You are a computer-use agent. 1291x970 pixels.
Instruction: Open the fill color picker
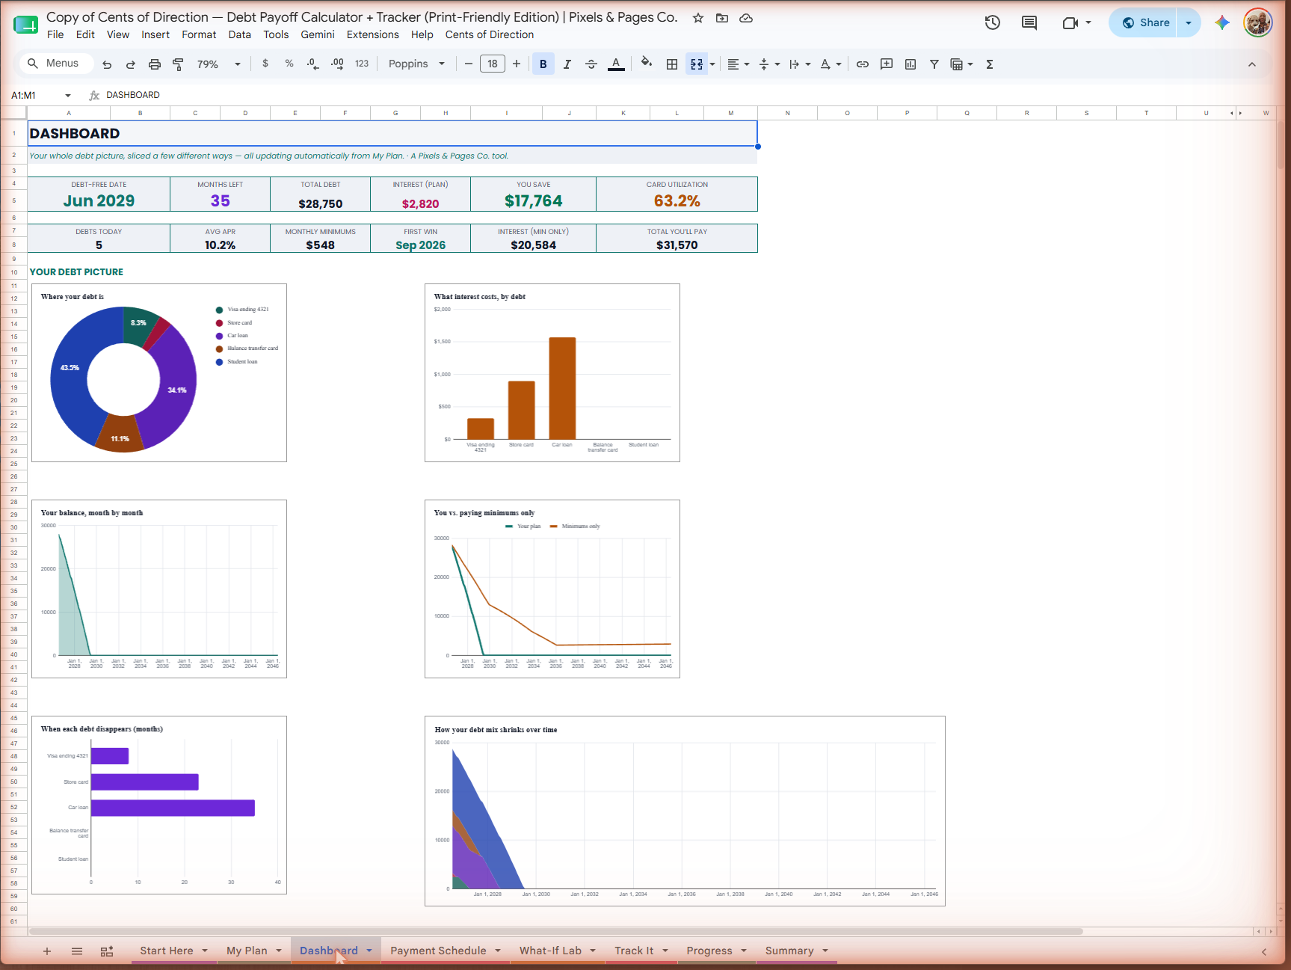click(647, 64)
